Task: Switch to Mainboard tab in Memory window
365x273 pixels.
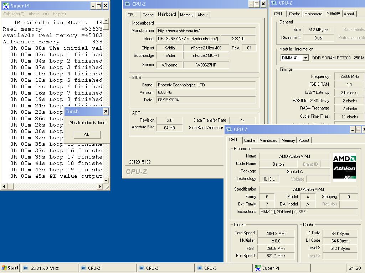Action: point(313,14)
